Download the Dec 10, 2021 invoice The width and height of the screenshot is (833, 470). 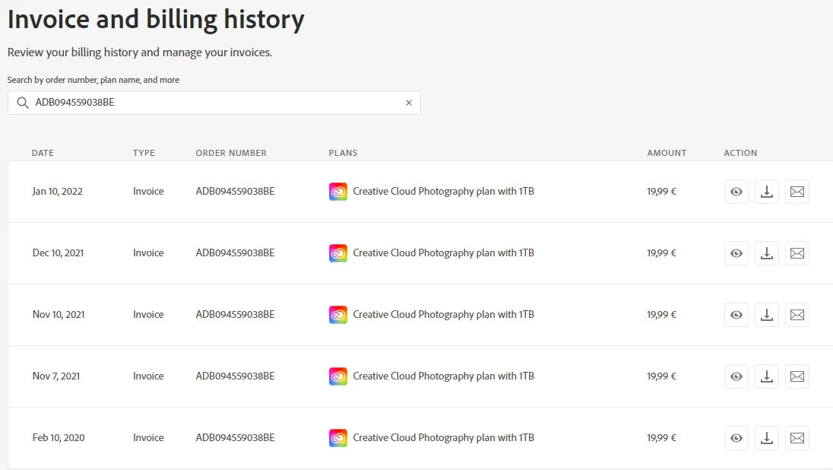(x=767, y=253)
